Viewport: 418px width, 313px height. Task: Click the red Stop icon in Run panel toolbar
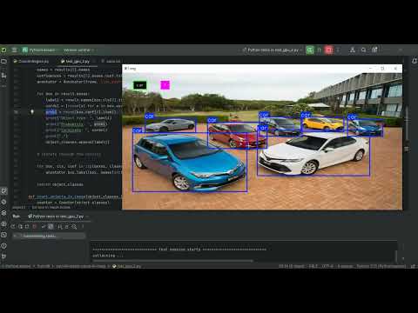pos(35,226)
